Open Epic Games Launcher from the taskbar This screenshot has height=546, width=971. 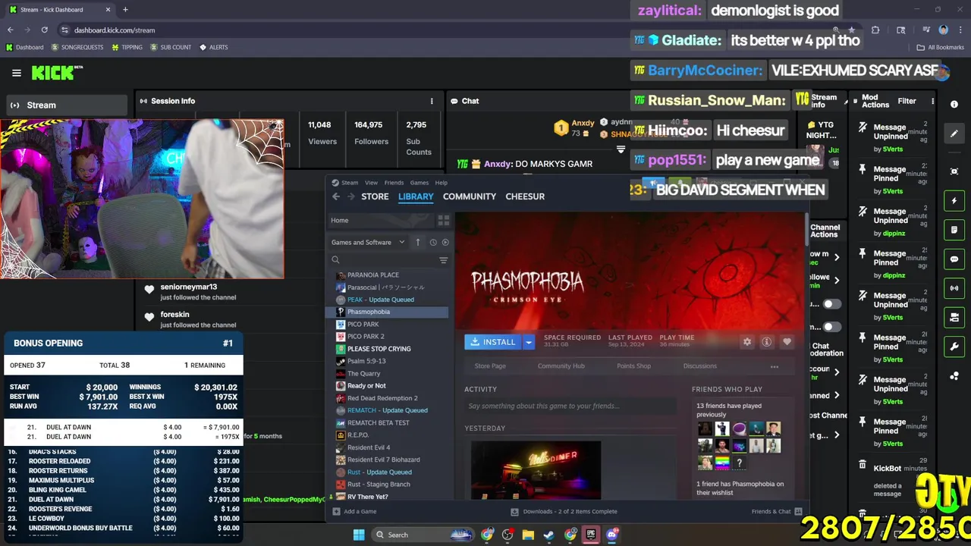click(591, 535)
